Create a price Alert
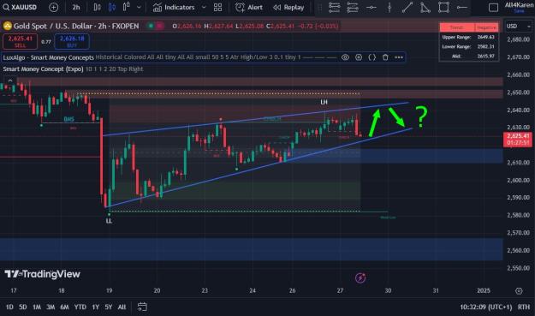The width and height of the screenshot is (535, 316). [249, 7]
